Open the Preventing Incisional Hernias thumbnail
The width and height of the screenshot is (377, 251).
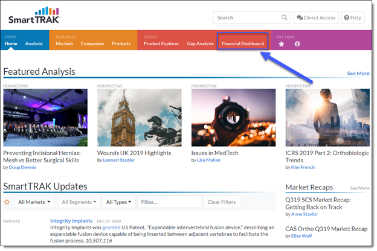pyautogui.click(x=45, y=118)
